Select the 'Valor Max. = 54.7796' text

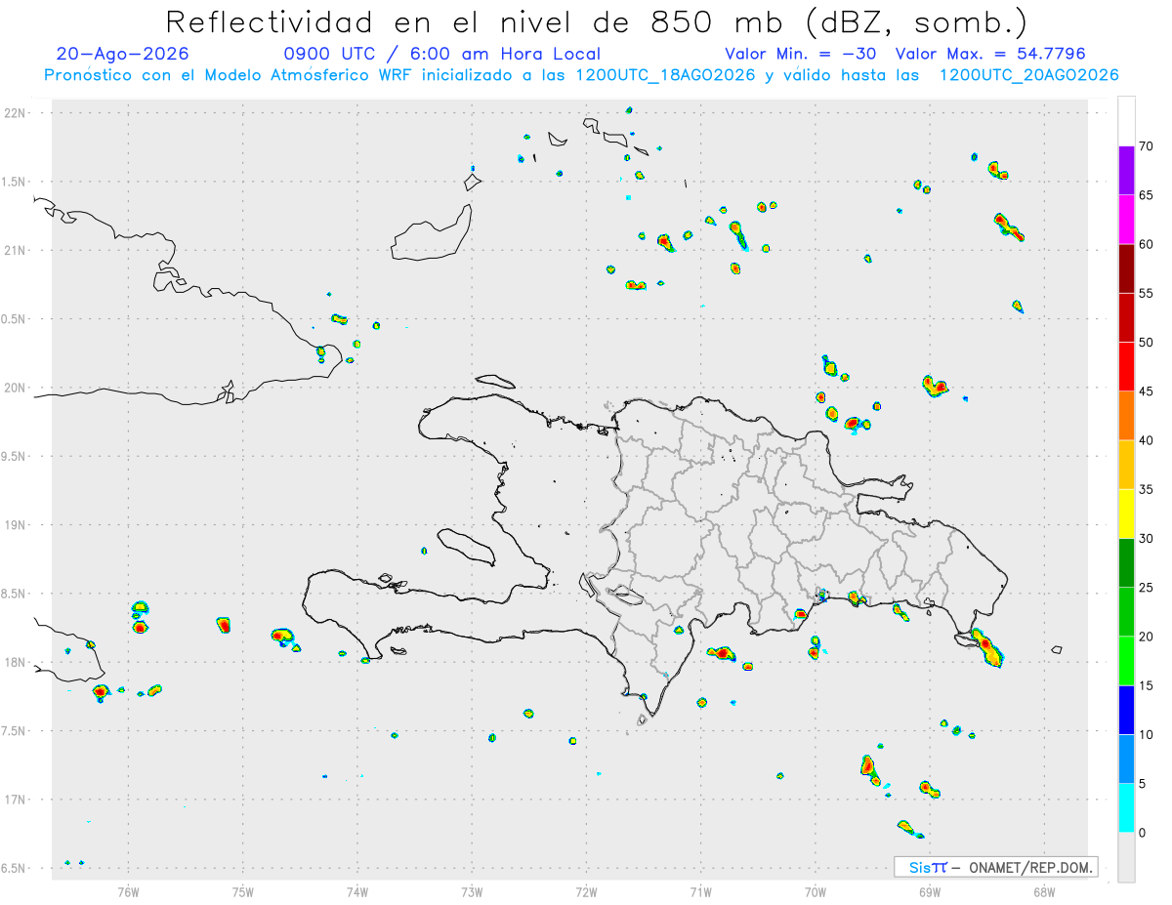click(x=990, y=54)
